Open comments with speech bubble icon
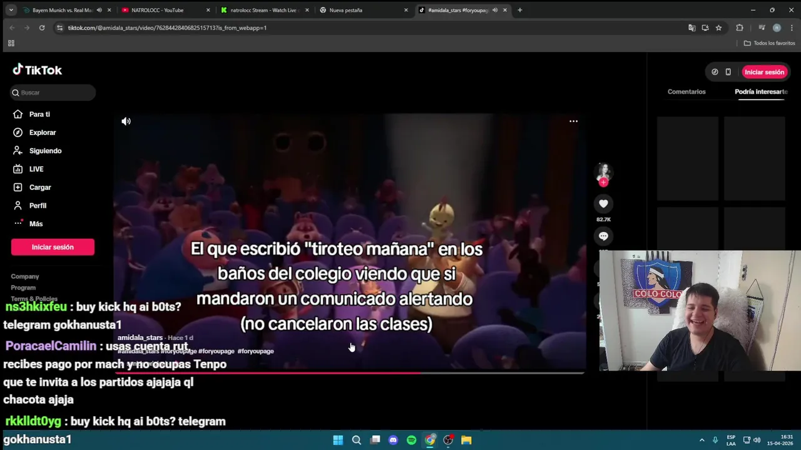 [x=603, y=236]
